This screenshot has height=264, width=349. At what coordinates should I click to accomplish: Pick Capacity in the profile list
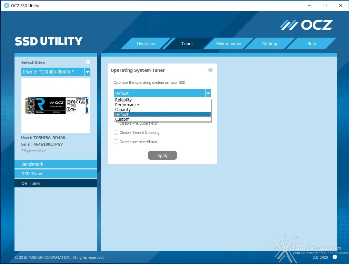tap(162, 110)
